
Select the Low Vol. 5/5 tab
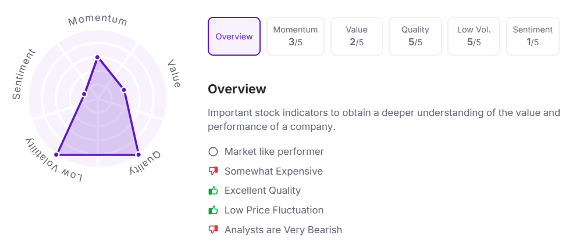coord(474,37)
